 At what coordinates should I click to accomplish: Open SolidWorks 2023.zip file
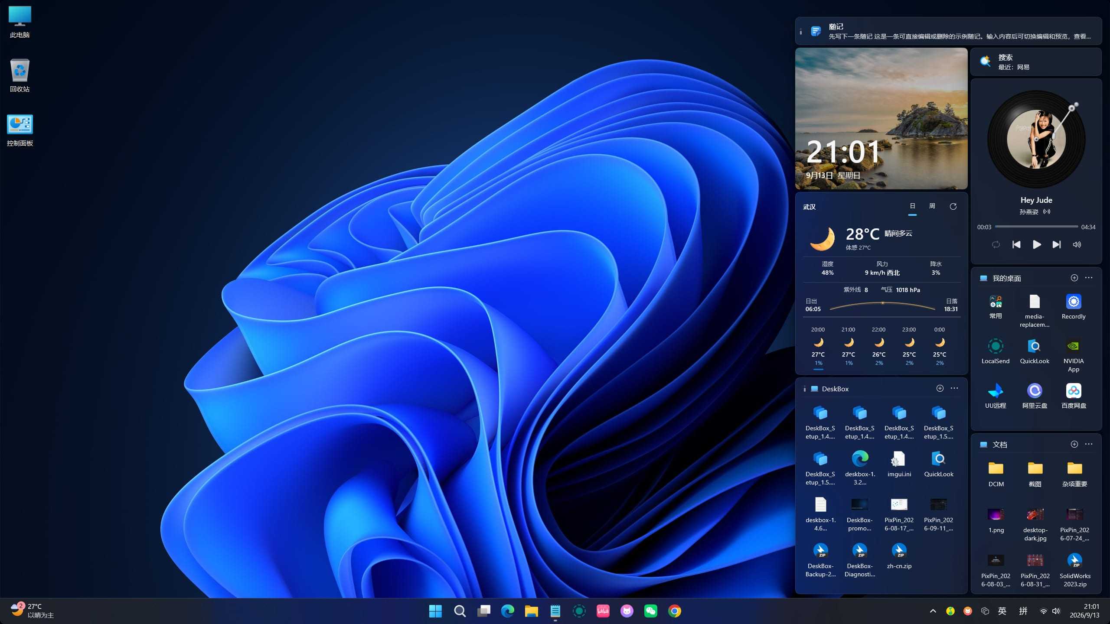pos(1074,570)
